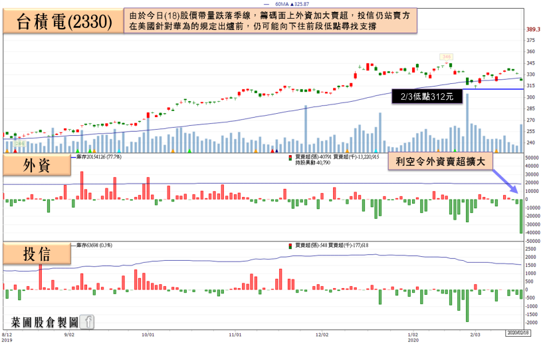This screenshot has height=344, width=545.
Task: Click the 10/01 date label on the time axis
Action: click(x=148, y=335)
